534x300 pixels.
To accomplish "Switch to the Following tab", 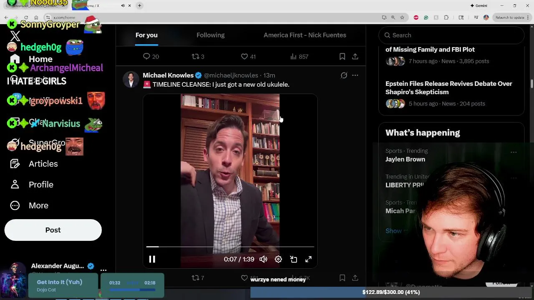I will point(211,35).
